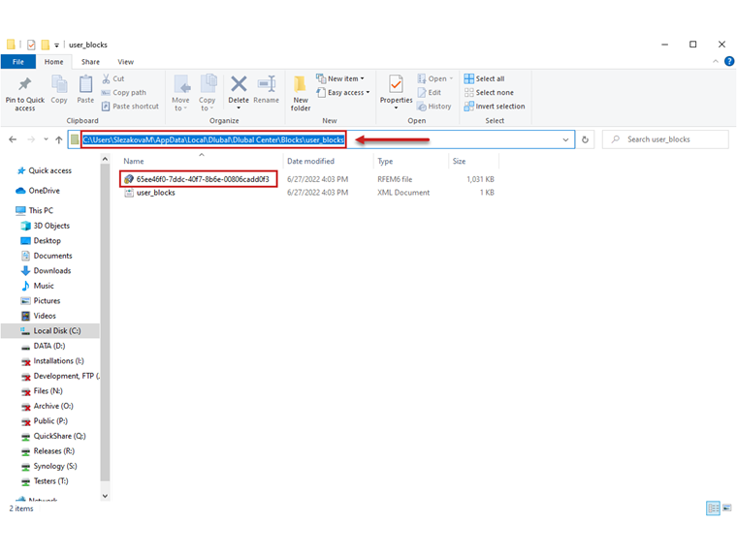
Task: Click the Back navigation arrow
Action: (13, 139)
